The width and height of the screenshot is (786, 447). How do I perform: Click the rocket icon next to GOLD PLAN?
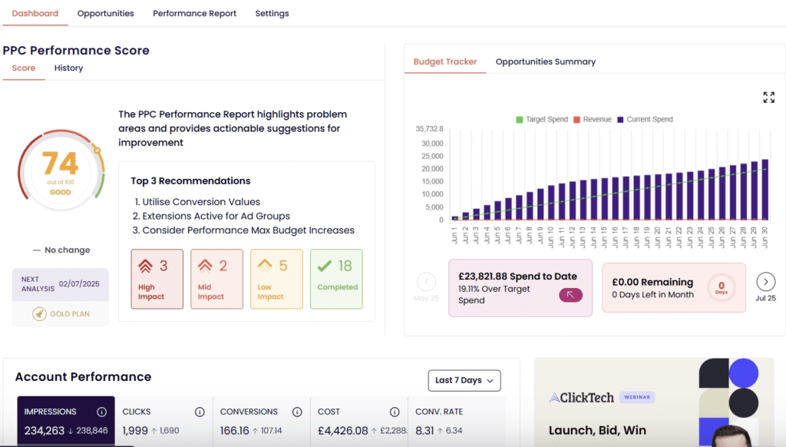click(x=39, y=314)
